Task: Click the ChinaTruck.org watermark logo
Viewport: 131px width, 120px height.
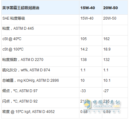Action: point(102,105)
